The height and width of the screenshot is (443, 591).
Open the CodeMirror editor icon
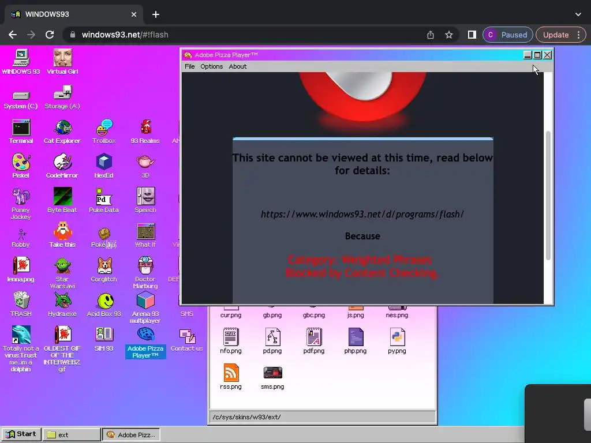click(x=62, y=166)
